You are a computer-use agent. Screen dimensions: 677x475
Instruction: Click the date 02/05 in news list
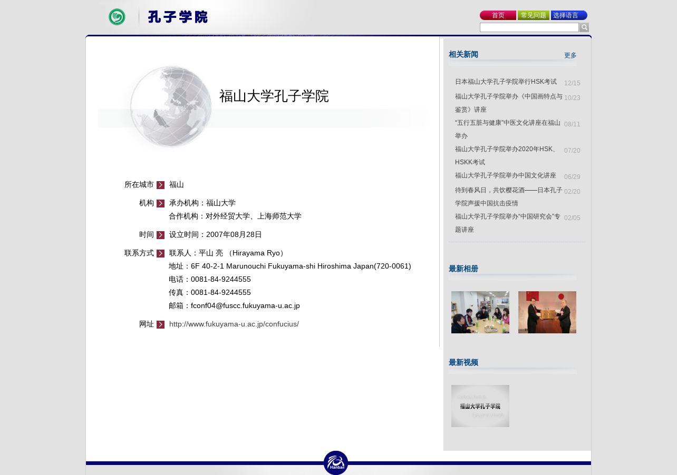tap(572, 218)
